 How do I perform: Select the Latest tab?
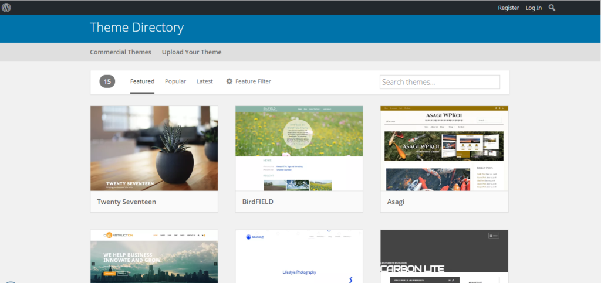click(205, 81)
